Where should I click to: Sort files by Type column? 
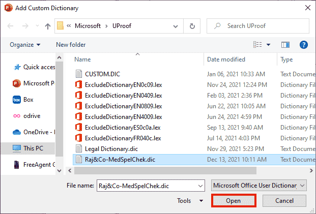click(286, 59)
